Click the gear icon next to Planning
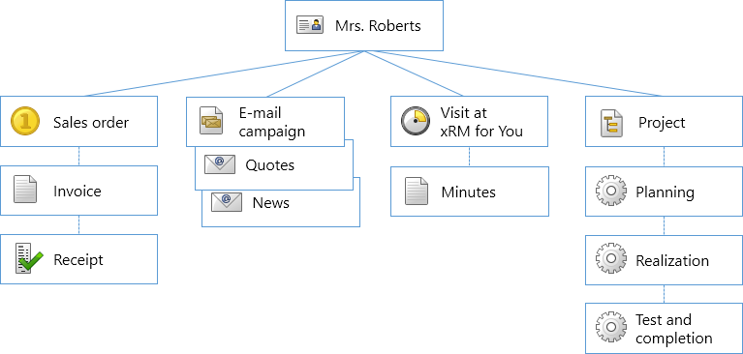The image size is (743, 354). tap(611, 191)
